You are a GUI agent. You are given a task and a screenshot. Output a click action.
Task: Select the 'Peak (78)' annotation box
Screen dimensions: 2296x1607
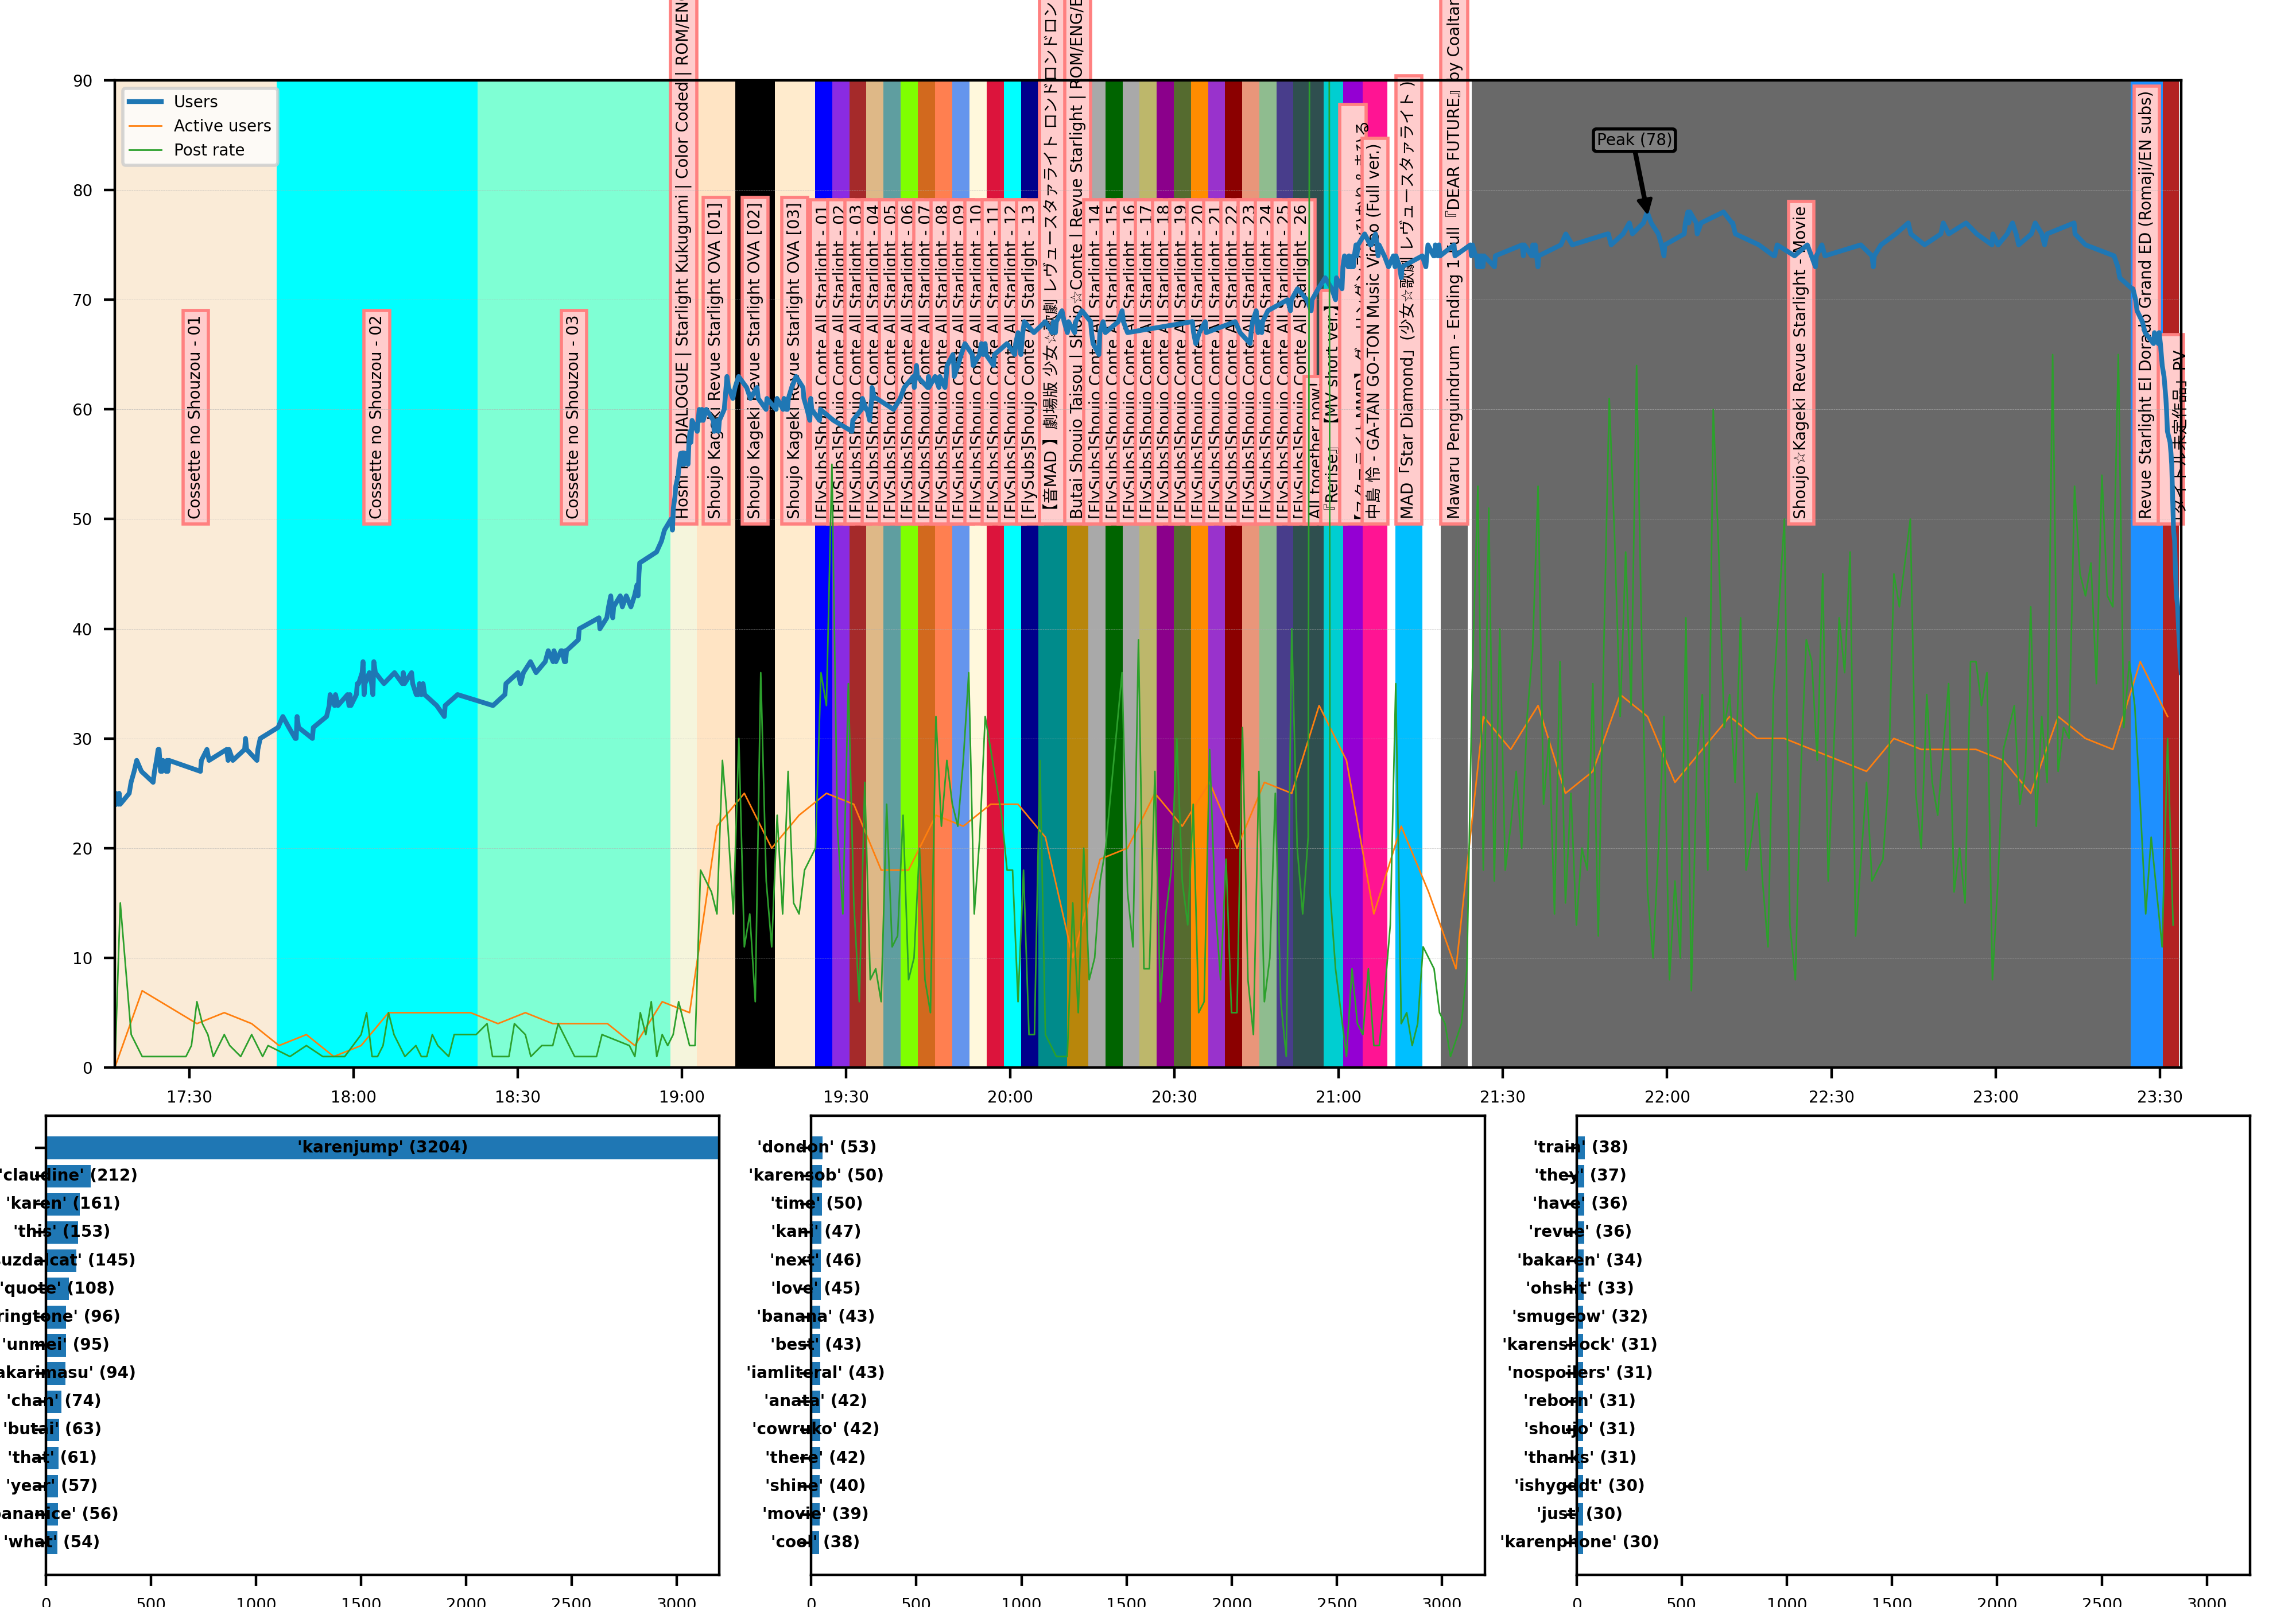[1633, 140]
